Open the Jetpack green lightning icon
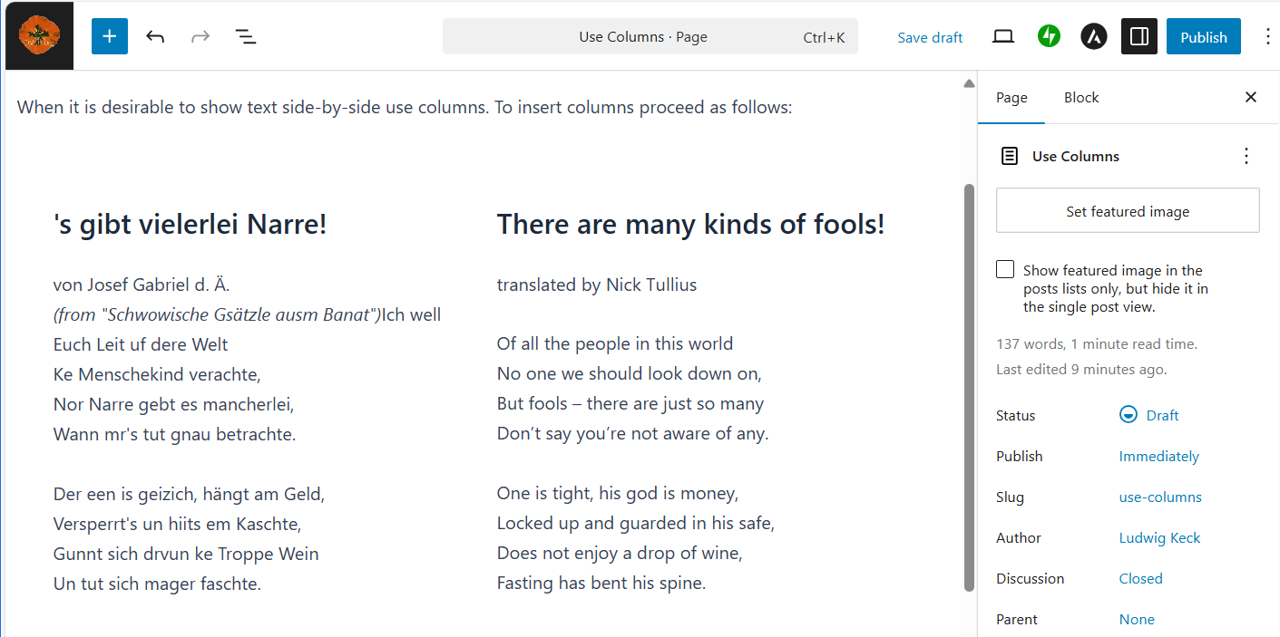This screenshot has width=1280, height=637. click(x=1050, y=36)
